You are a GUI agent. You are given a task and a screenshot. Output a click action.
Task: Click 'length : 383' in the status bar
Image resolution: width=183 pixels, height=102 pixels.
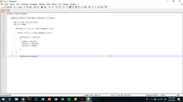coord(88,95)
